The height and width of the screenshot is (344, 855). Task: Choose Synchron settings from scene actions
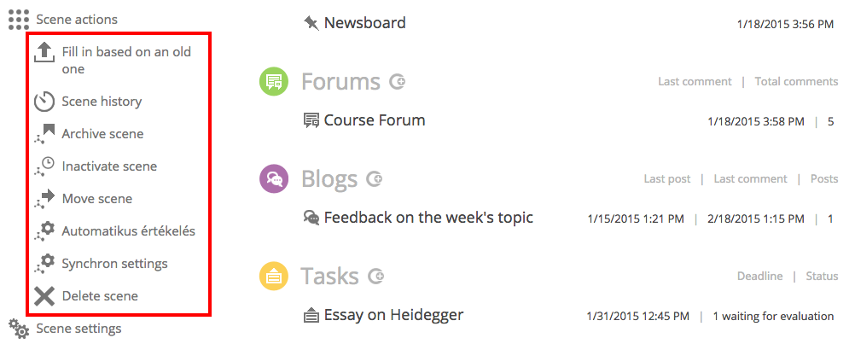[114, 264]
